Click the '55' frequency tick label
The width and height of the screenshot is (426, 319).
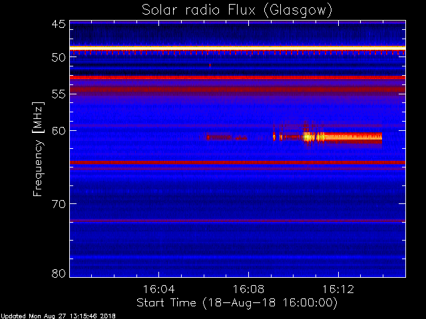[x=59, y=94]
